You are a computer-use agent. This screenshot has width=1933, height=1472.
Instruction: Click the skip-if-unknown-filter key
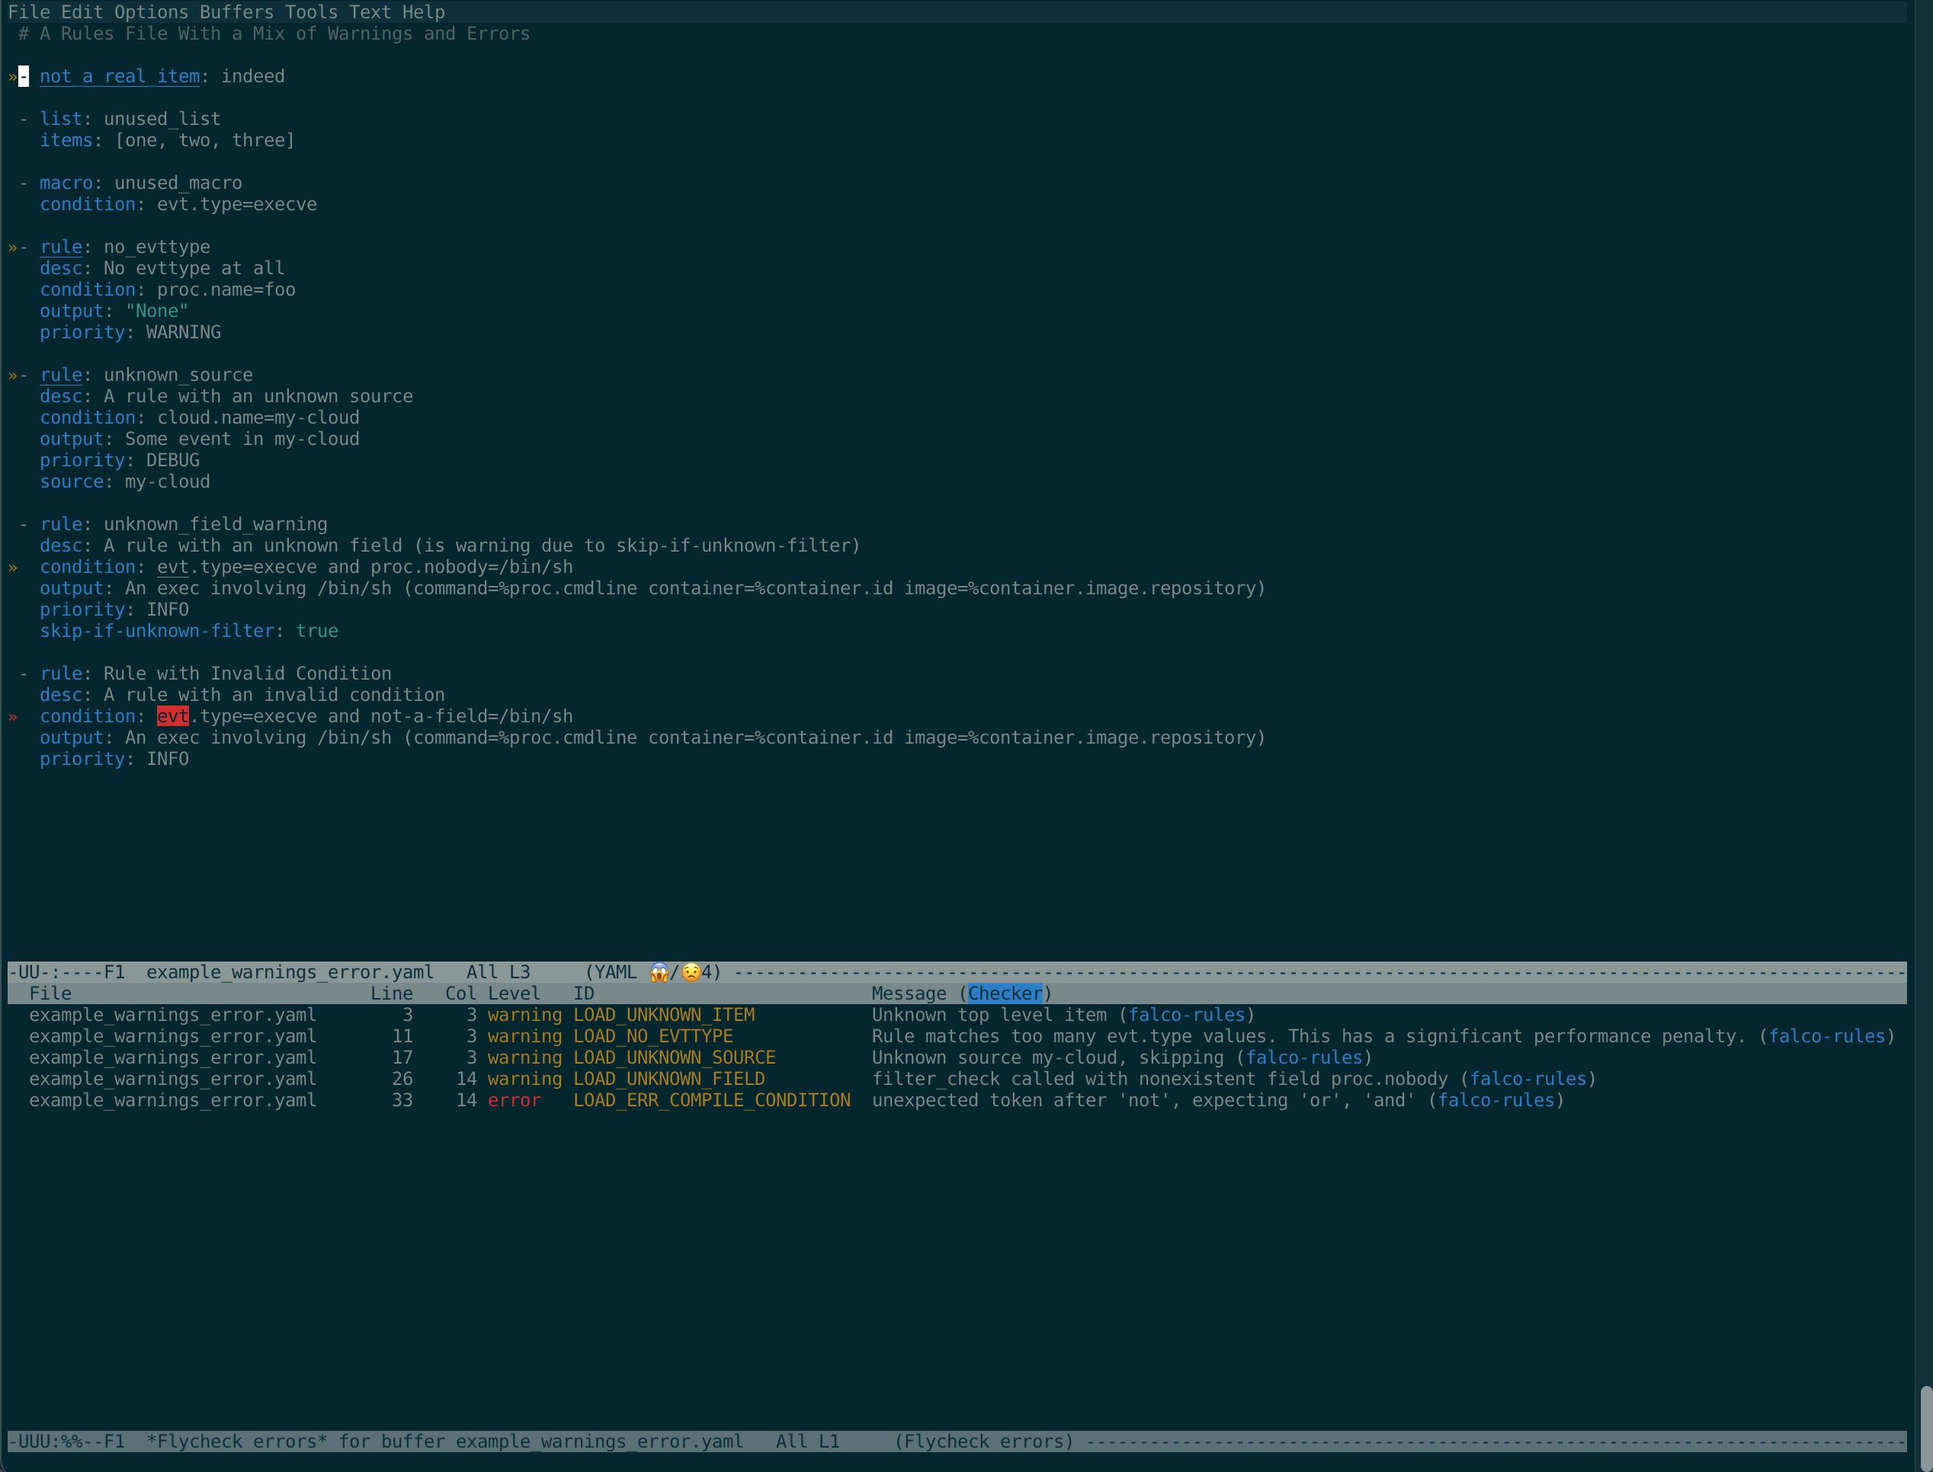157,631
